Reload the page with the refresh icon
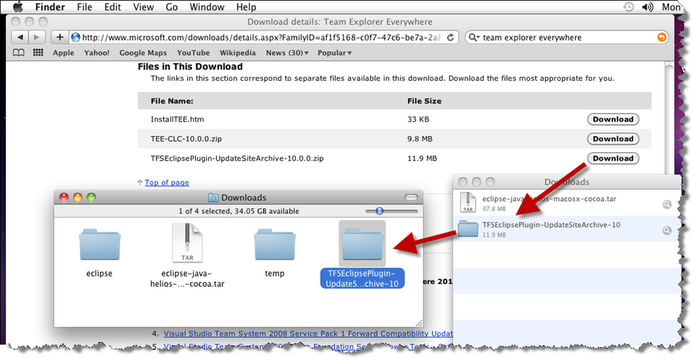 pyautogui.click(x=450, y=38)
